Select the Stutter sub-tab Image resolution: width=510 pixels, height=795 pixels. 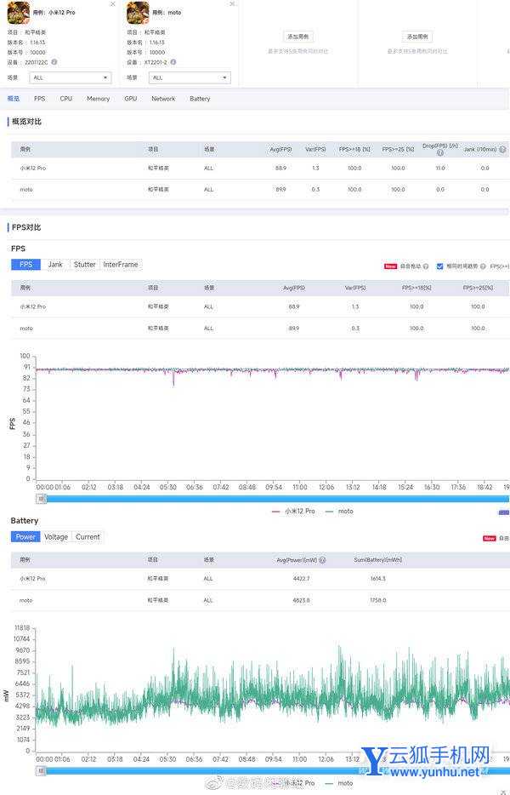pos(85,264)
